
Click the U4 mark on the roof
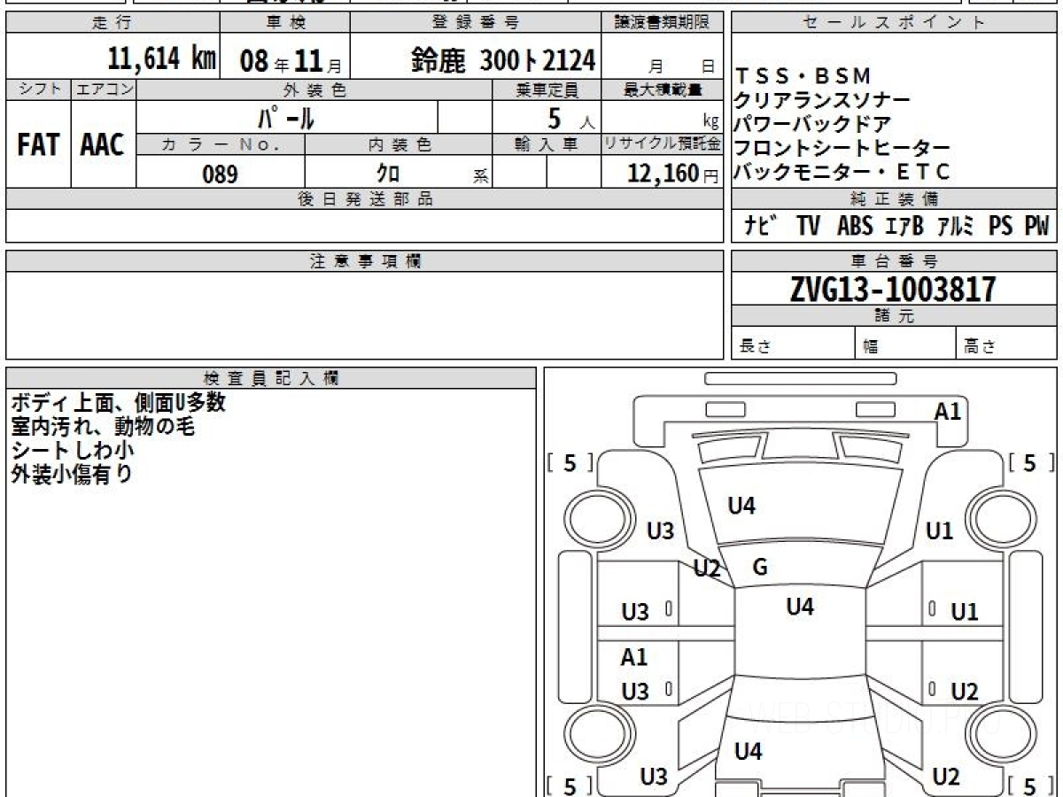pos(800,607)
